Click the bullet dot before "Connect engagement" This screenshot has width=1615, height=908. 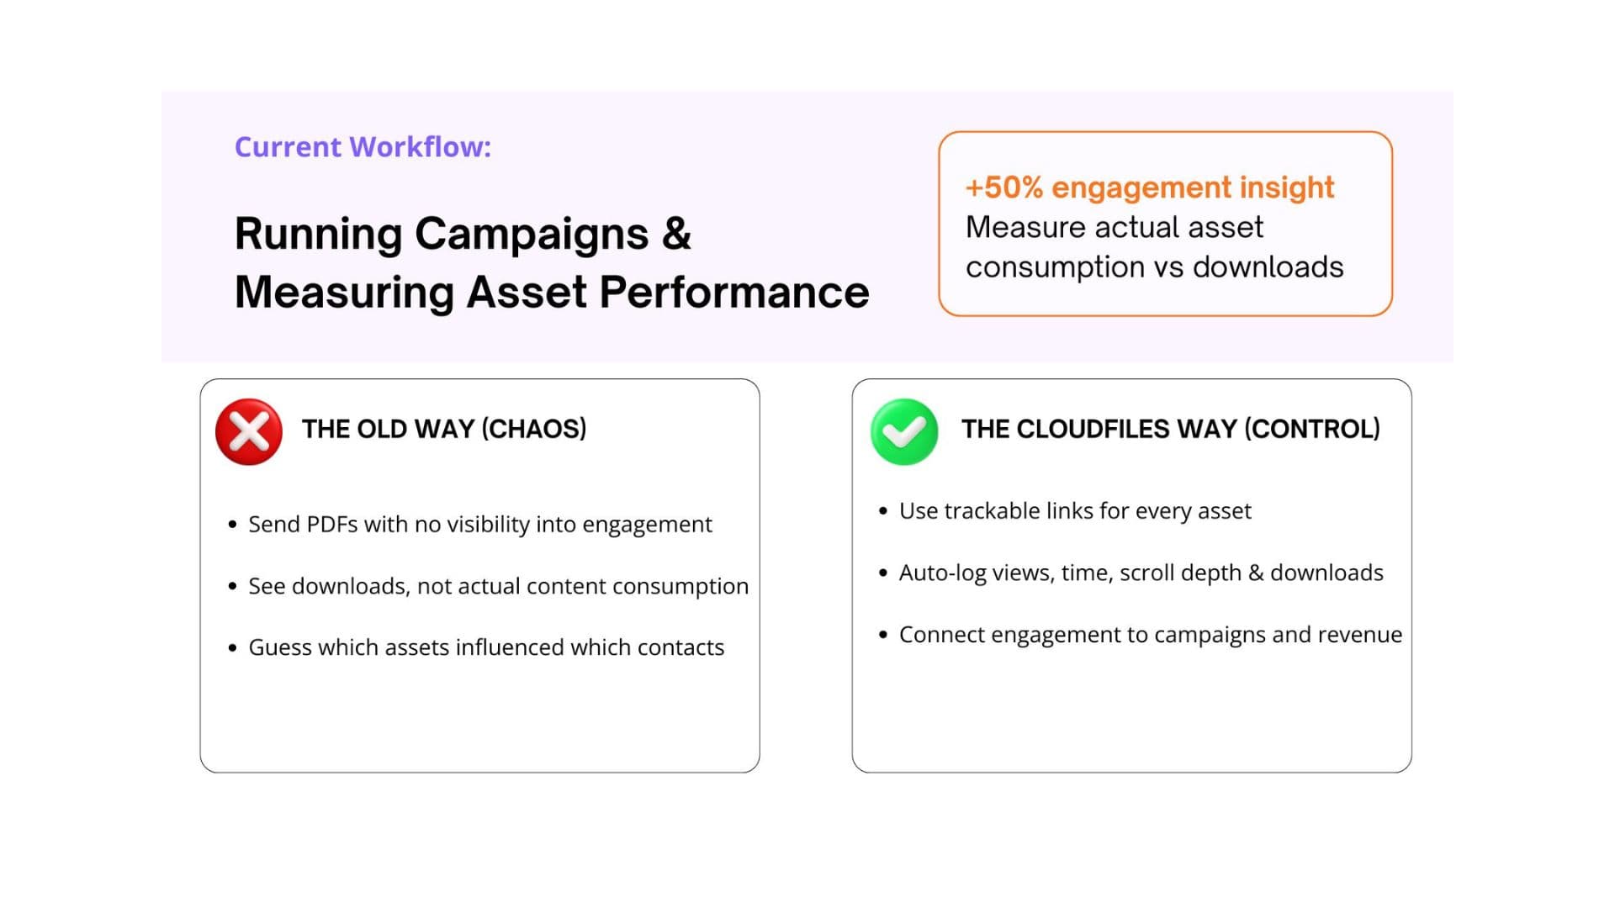coord(883,635)
